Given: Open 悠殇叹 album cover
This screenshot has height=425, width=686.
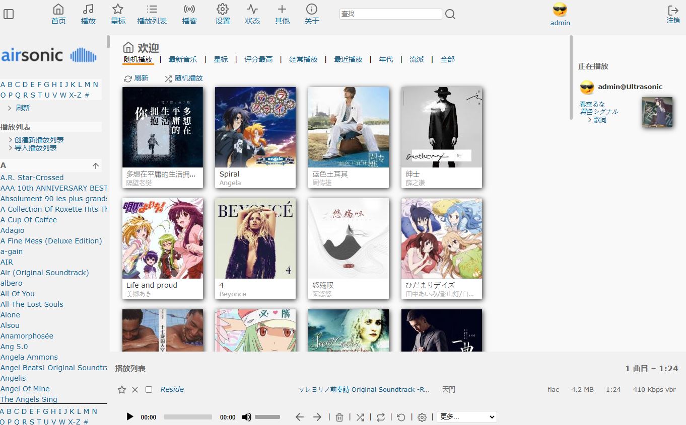Looking at the screenshot, I should [349, 238].
